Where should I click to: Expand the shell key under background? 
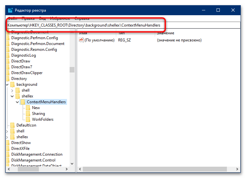point(12,91)
